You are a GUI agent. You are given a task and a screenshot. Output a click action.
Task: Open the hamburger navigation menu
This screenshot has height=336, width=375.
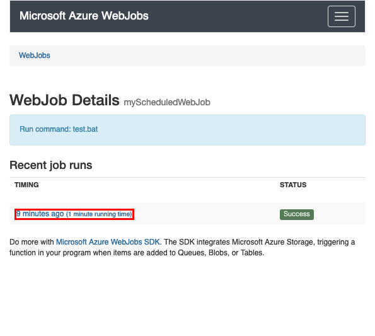coord(341,16)
